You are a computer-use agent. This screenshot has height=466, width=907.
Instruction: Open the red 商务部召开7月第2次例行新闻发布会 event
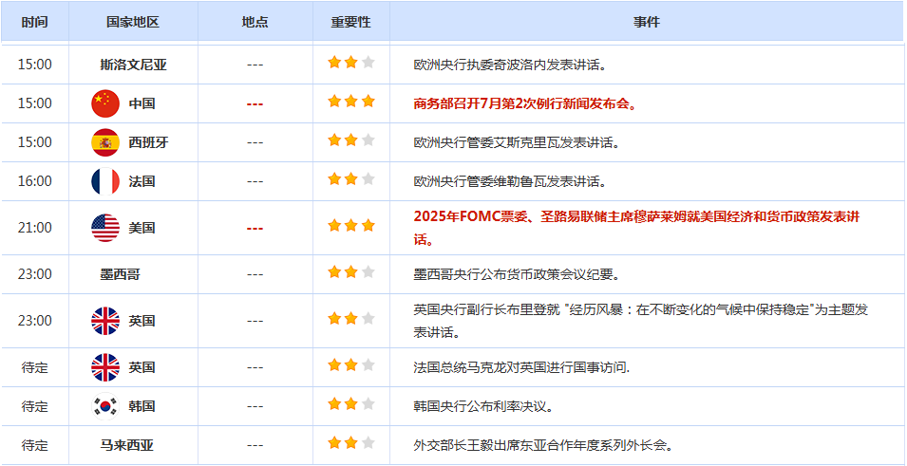click(x=525, y=103)
